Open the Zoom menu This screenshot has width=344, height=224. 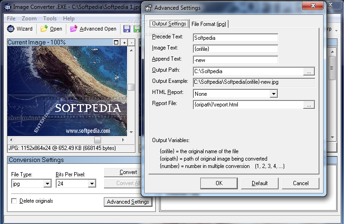(x=29, y=19)
